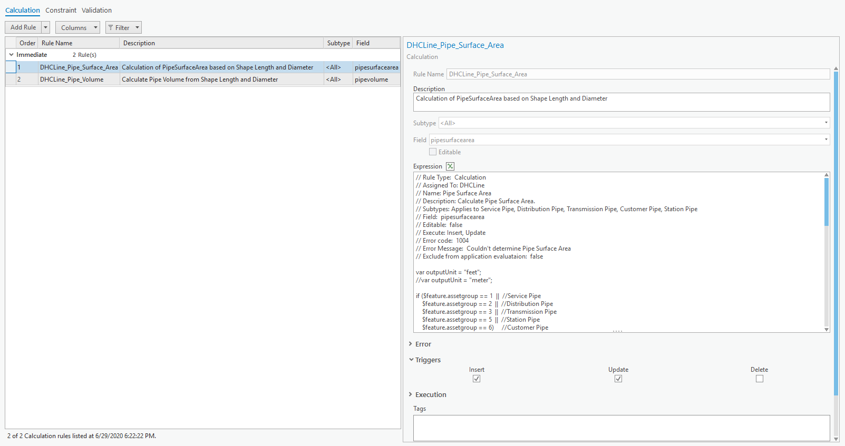Collapse the Triggers section
This screenshot has width=845, height=446.
(411, 360)
